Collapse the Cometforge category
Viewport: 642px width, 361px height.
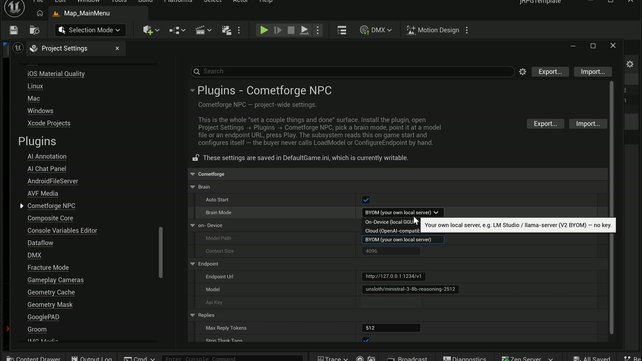(192, 174)
